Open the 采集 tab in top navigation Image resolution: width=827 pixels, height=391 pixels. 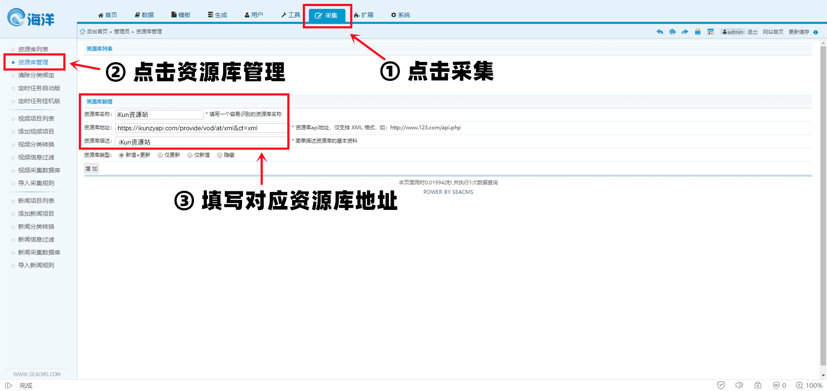click(326, 15)
